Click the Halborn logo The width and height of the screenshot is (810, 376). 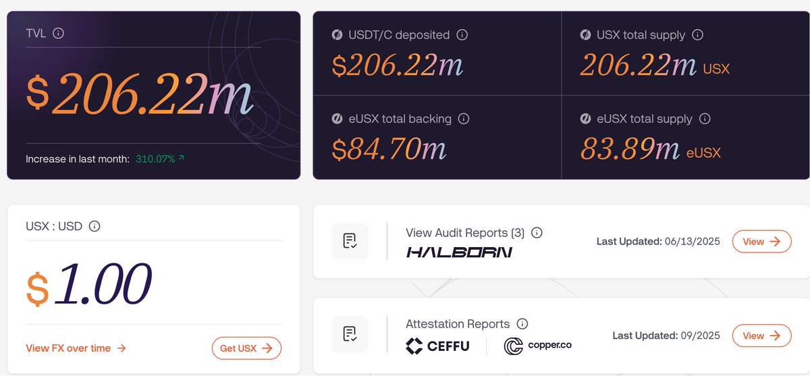pyautogui.click(x=459, y=252)
